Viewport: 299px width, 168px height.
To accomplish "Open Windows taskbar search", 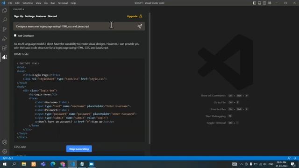I will click(14, 164).
